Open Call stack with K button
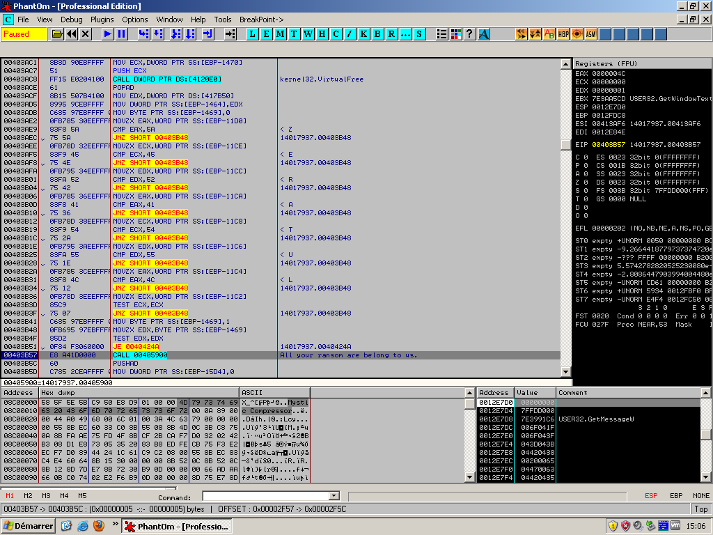Viewport: 713px width, 535px height. (x=363, y=34)
